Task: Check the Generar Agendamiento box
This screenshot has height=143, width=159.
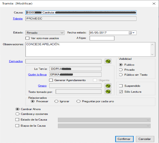Action: (x=51, y=80)
